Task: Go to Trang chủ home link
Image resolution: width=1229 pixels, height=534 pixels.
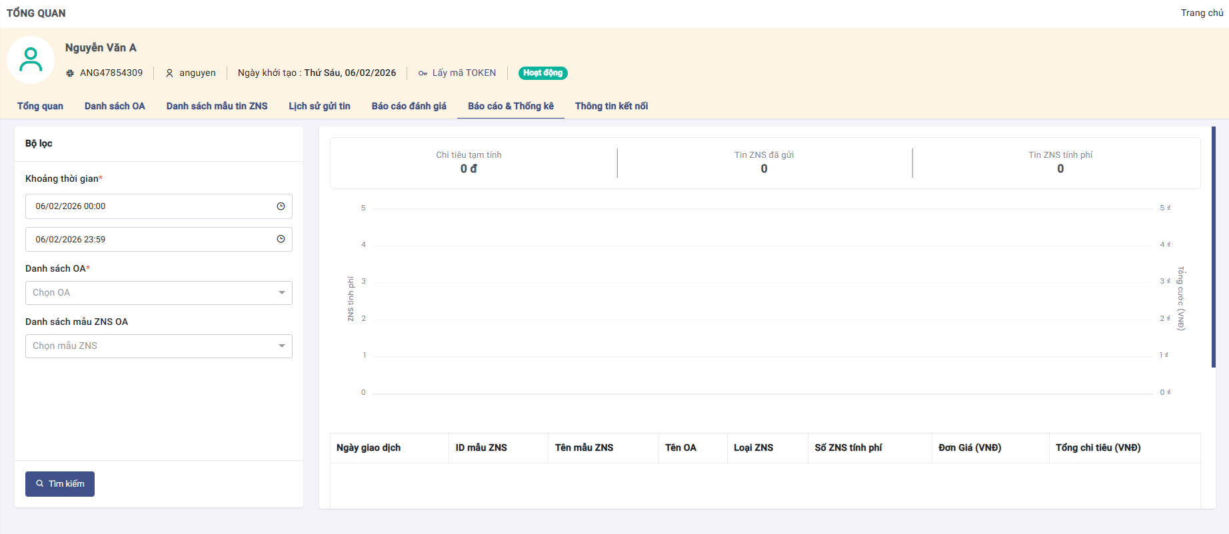Action: click(1202, 13)
